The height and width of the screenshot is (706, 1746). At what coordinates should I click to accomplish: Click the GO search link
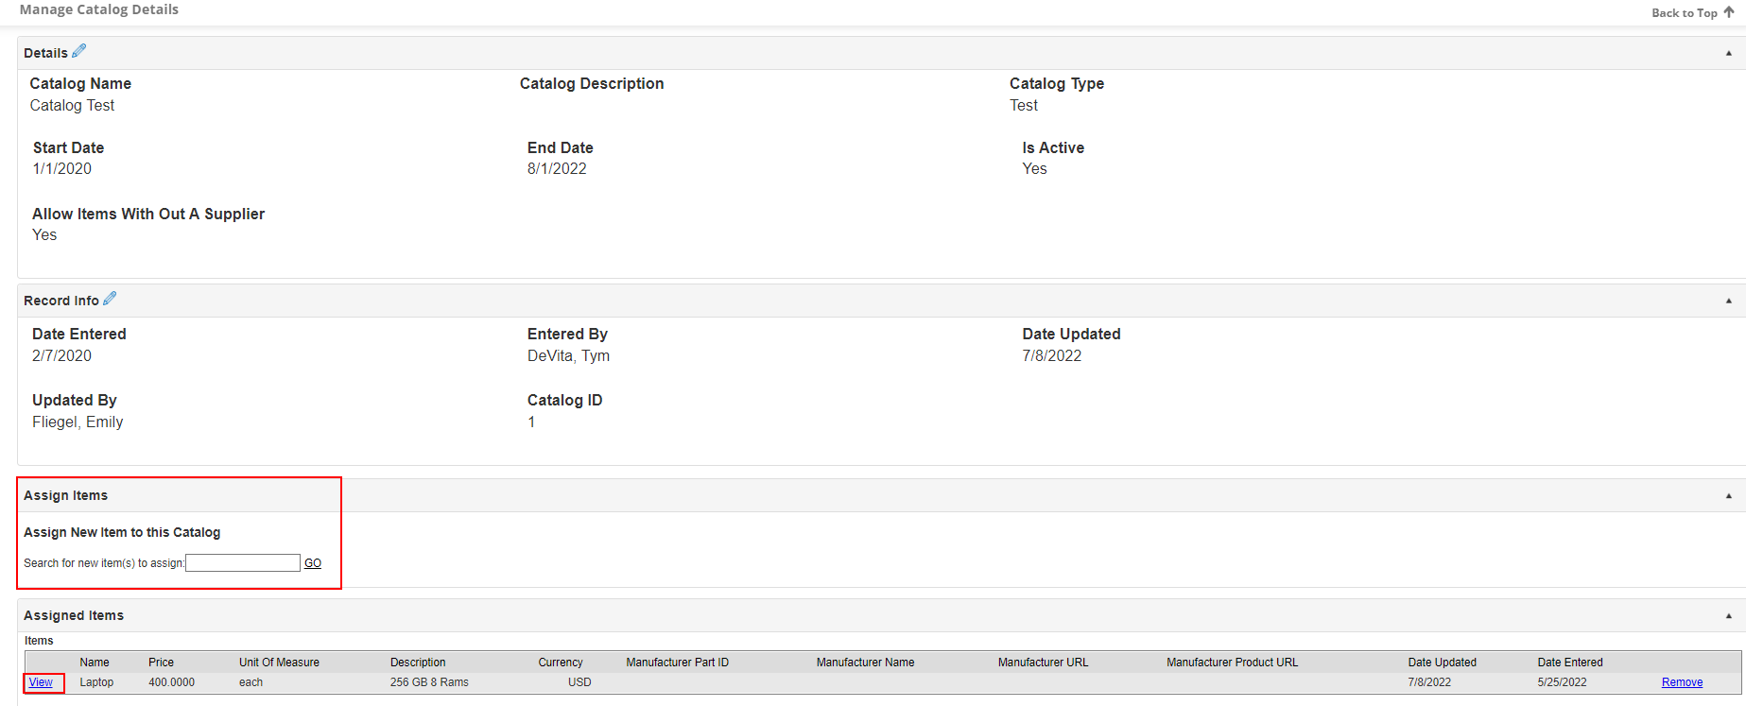pos(313,563)
